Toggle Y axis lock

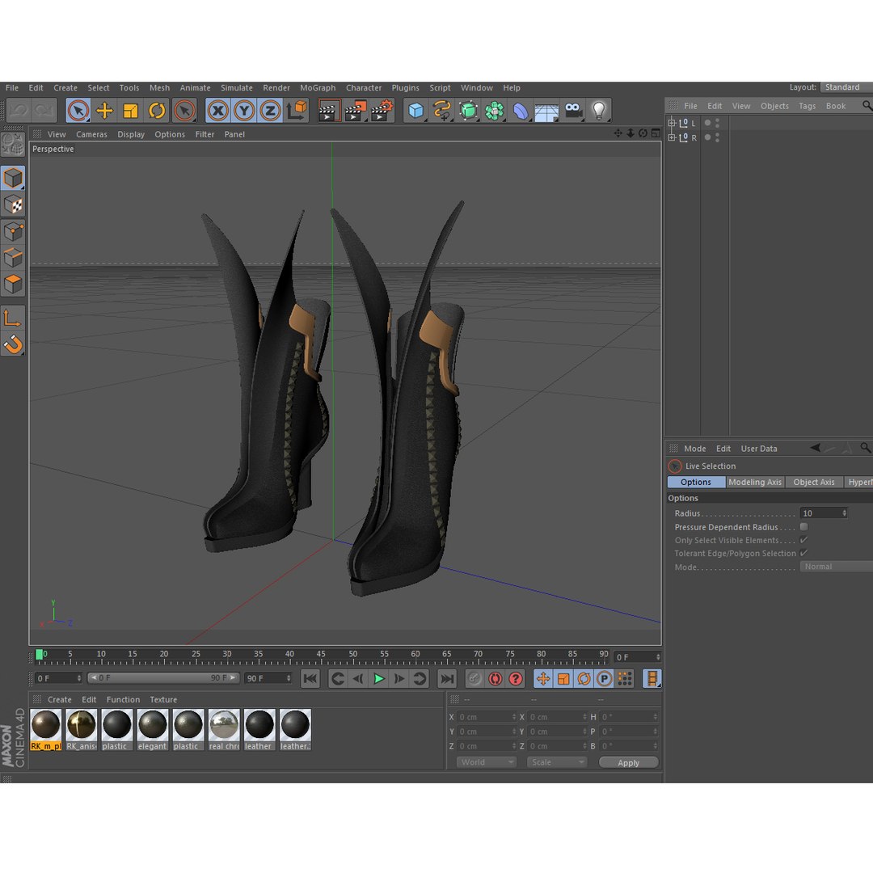[244, 110]
